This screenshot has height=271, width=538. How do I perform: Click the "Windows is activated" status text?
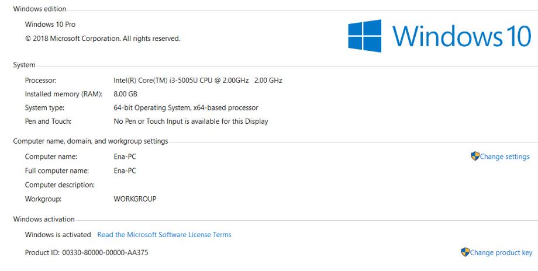click(58, 235)
